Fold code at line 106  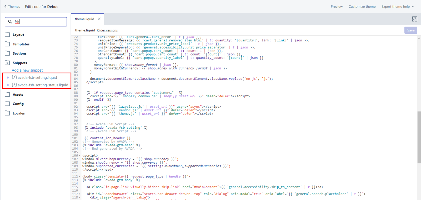(x=80, y=156)
